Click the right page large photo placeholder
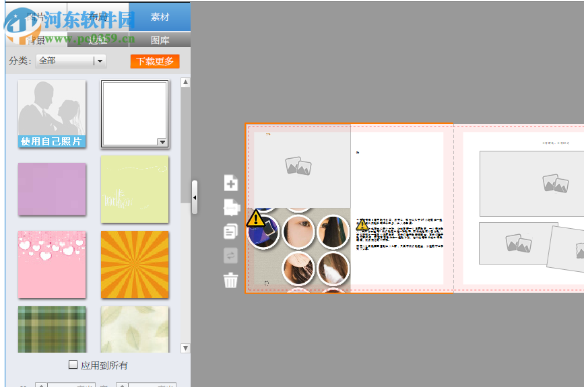The width and height of the screenshot is (584, 387). click(x=532, y=184)
